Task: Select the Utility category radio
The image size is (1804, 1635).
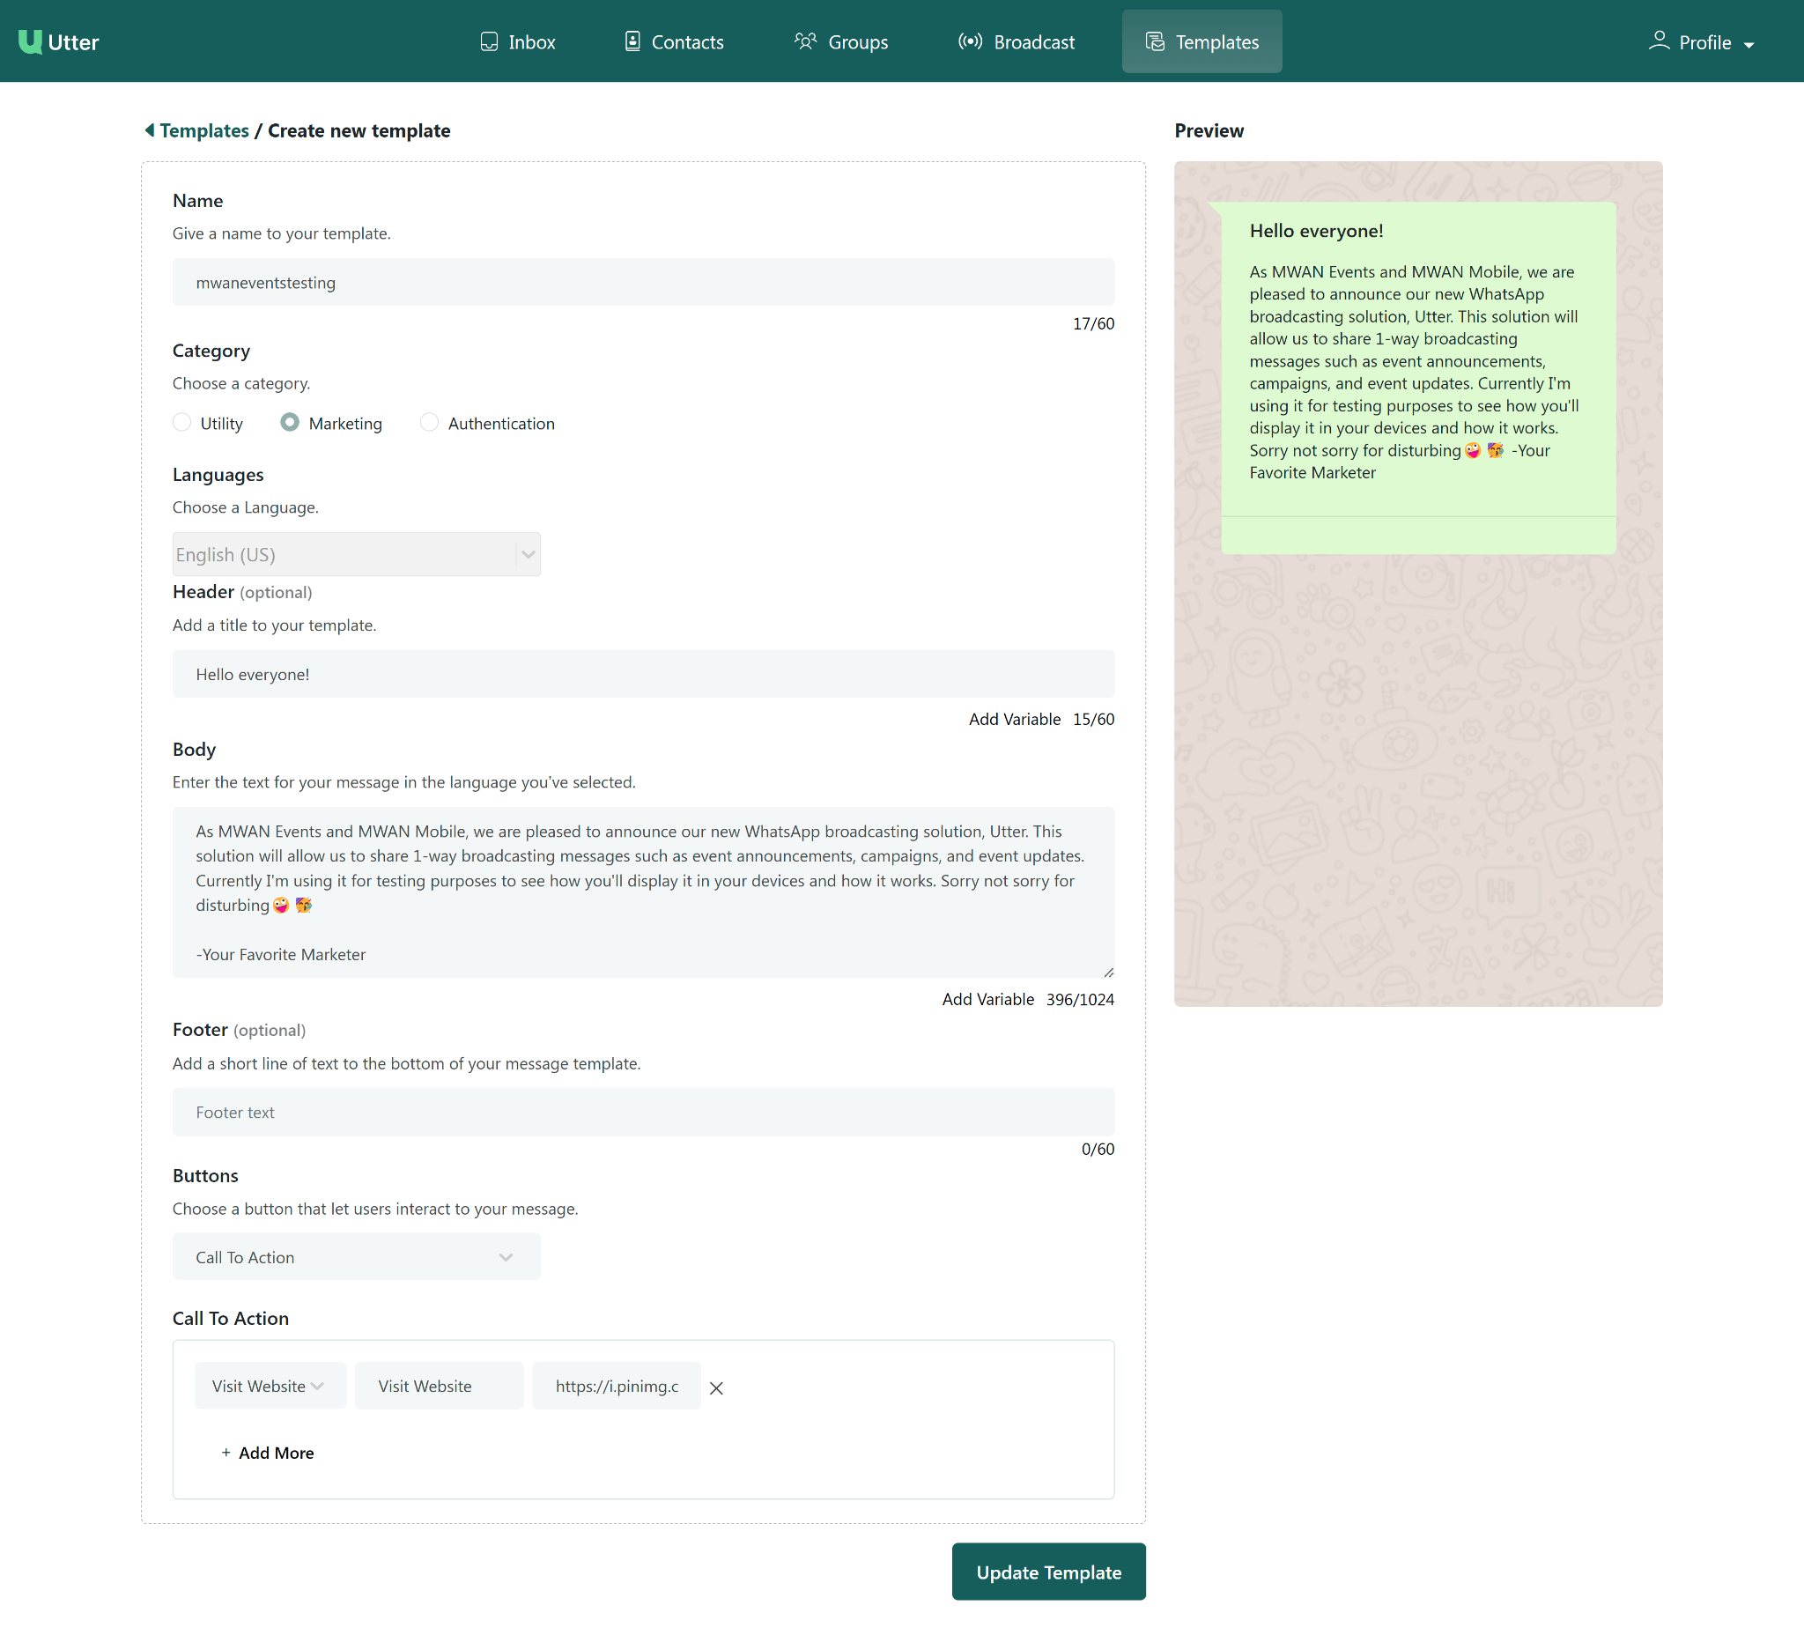Action: [181, 422]
